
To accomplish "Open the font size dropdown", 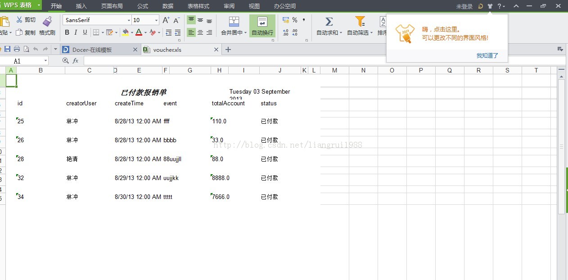I will [x=156, y=20].
